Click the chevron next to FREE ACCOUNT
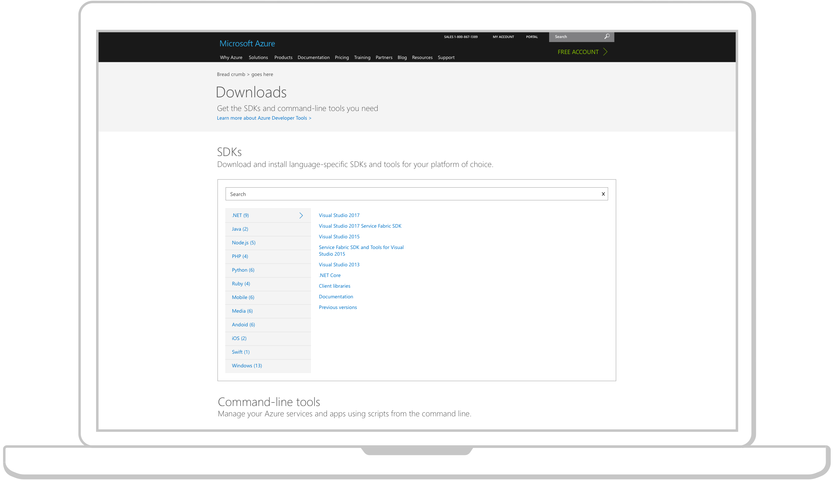The height and width of the screenshot is (480, 834). (605, 52)
